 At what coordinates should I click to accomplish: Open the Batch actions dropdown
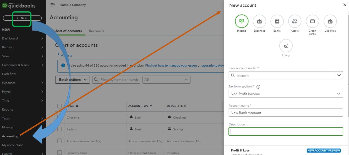[x=73, y=80]
